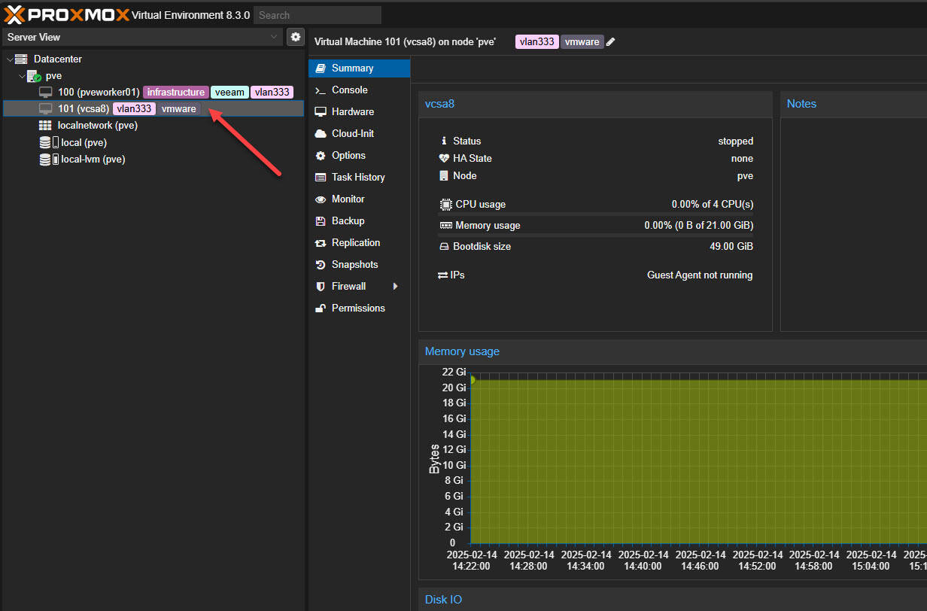The height and width of the screenshot is (611, 927).
Task: Click the vlan333 tag on VM 101
Action: (x=135, y=109)
